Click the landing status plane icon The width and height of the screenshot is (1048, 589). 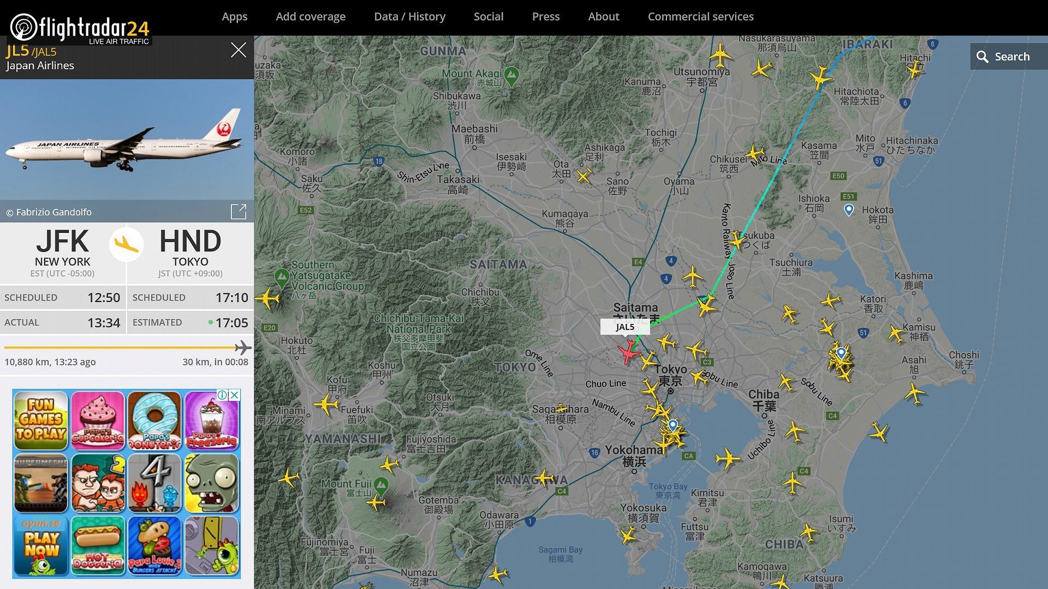127,244
